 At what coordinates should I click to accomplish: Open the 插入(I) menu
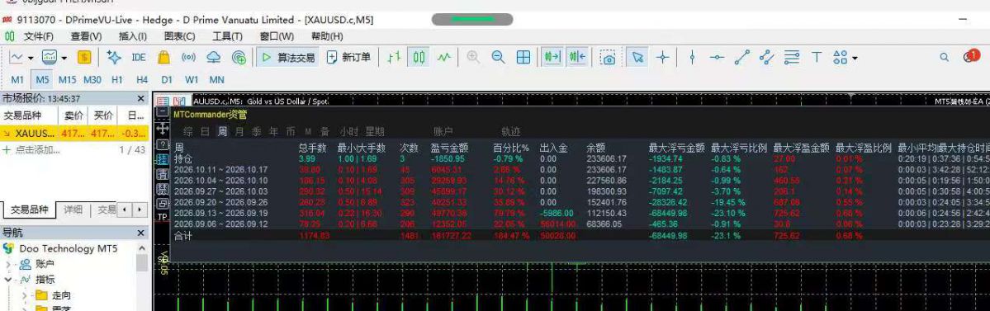coord(133,36)
